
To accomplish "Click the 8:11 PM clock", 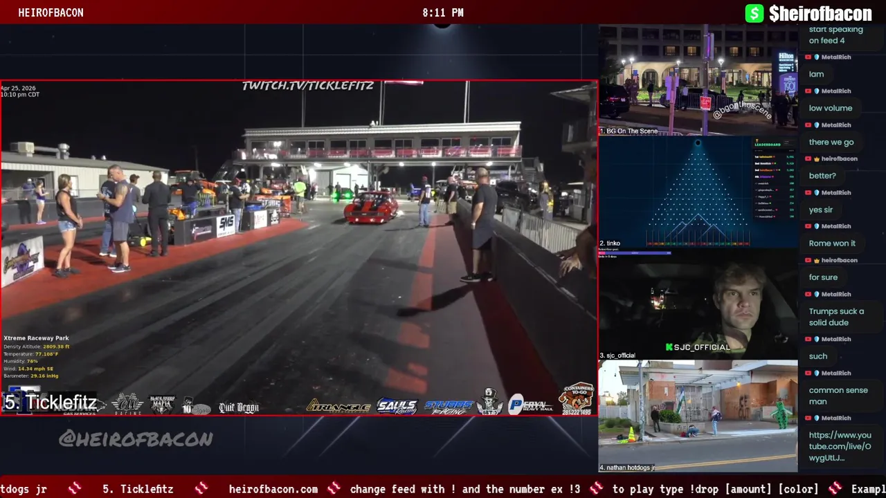I will pos(443,12).
